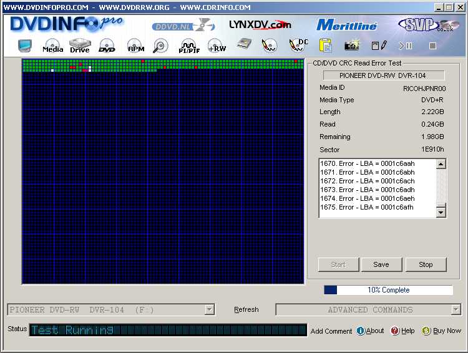
Task: Click the camera screenshot icon
Action: pos(351,46)
